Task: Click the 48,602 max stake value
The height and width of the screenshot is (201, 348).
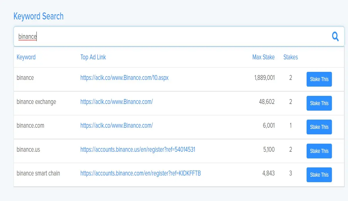Action: click(x=267, y=102)
